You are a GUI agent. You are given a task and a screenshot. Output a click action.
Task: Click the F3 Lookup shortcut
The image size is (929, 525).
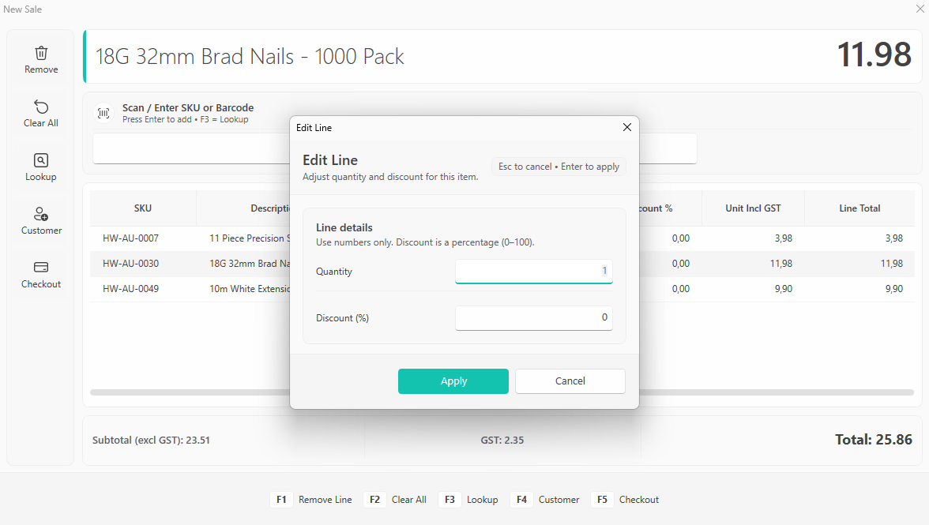point(469,500)
